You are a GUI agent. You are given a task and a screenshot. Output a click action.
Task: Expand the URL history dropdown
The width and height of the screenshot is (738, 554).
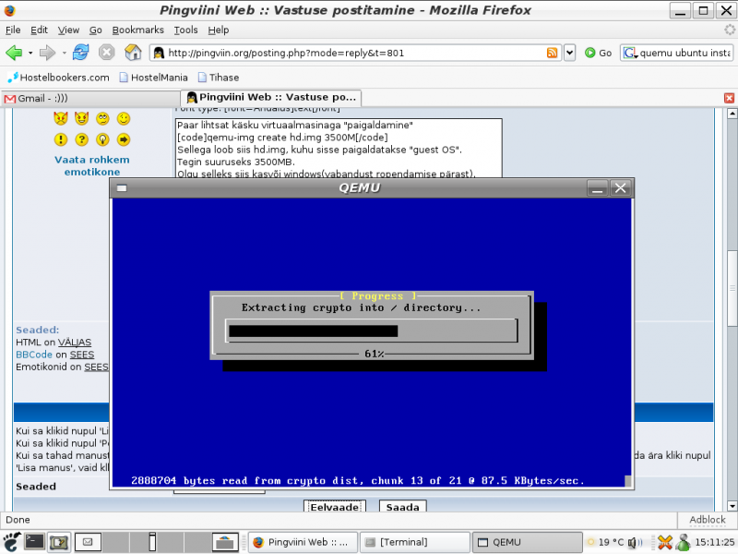pyautogui.click(x=569, y=53)
